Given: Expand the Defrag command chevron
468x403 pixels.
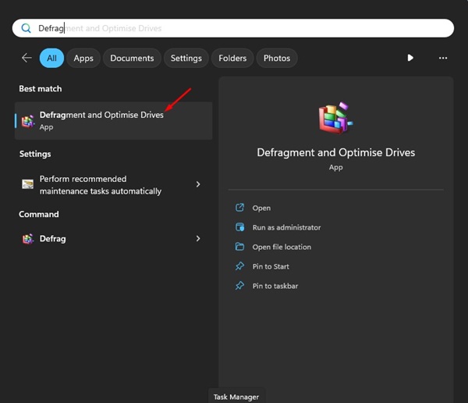Looking at the screenshot, I should pyautogui.click(x=198, y=238).
